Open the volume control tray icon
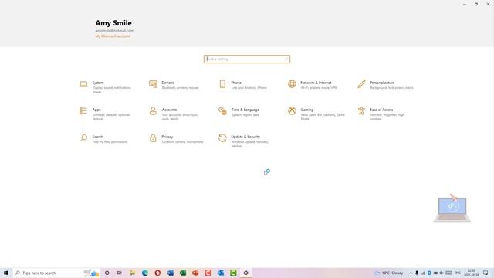Viewport: 494px width, 278px height. [x=442, y=273]
